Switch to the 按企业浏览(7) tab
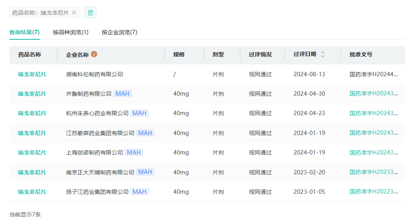 click(119, 32)
